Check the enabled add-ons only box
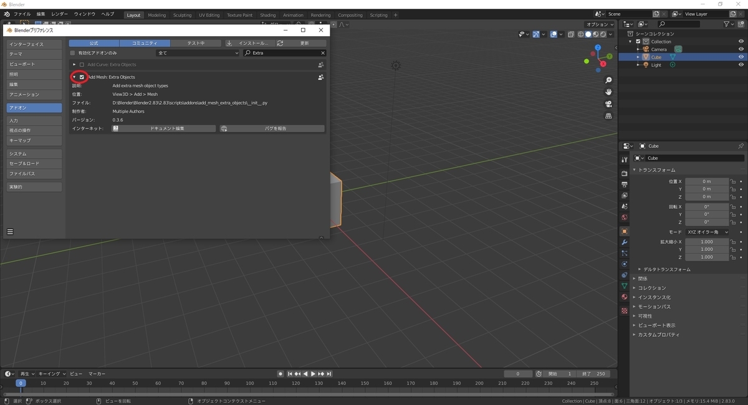 (72, 53)
